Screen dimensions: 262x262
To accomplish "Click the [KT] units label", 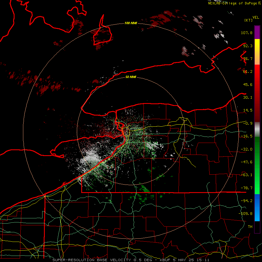I will click(x=248, y=20).
